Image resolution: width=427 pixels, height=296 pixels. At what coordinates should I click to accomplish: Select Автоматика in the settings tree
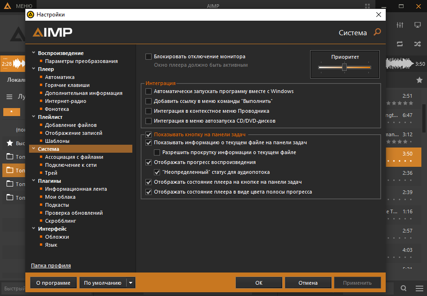coord(60,77)
